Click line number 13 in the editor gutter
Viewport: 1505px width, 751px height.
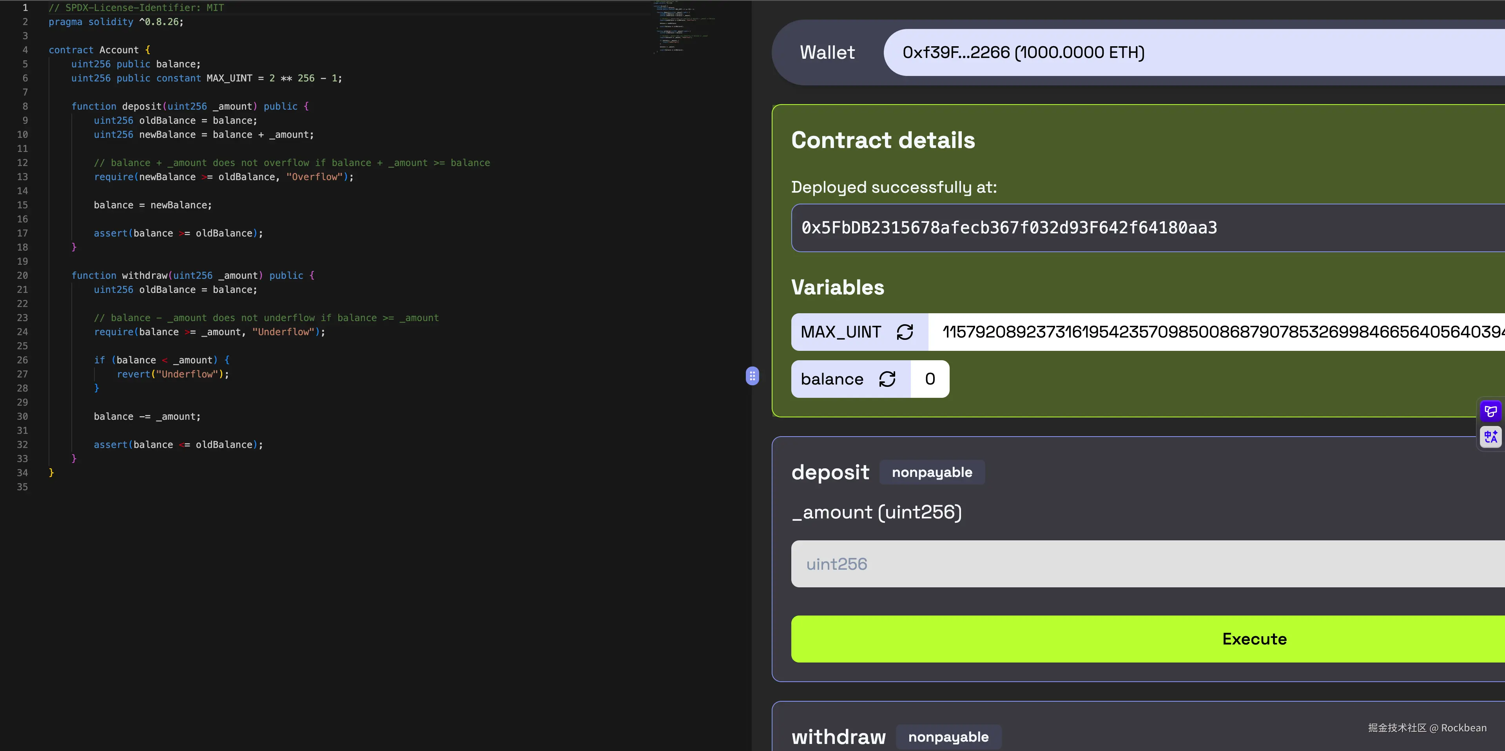click(x=22, y=177)
